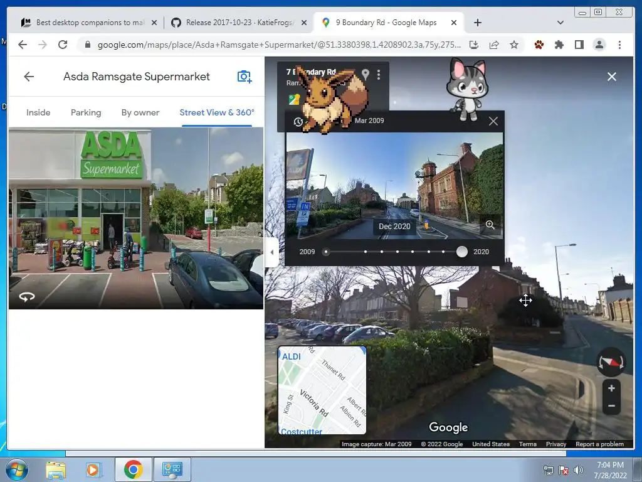Open the Chrome profile avatar
The image size is (642, 482).
pyautogui.click(x=599, y=45)
